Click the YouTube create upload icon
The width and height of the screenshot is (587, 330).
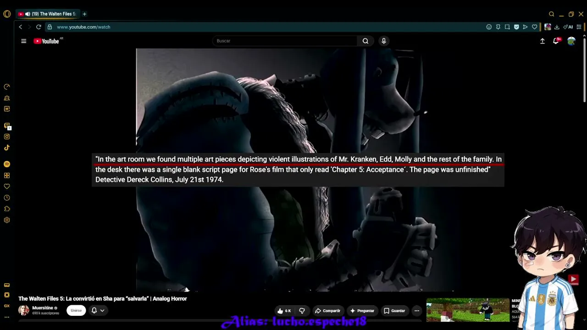point(543,41)
